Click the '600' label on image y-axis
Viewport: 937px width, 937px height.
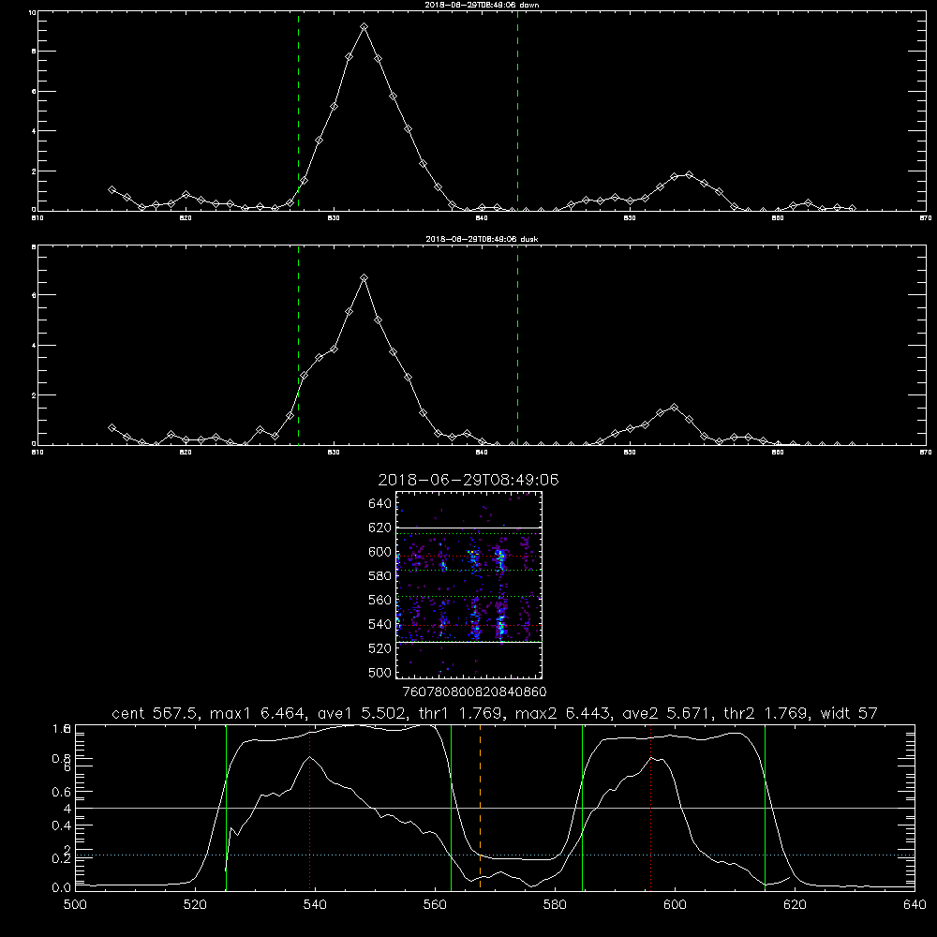click(x=380, y=552)
